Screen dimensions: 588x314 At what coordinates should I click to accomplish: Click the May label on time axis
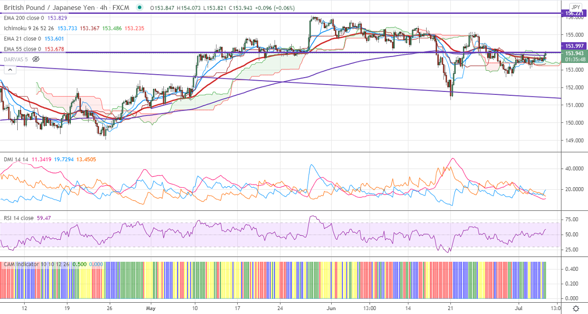pyautogui.click(x=151, y=309)
